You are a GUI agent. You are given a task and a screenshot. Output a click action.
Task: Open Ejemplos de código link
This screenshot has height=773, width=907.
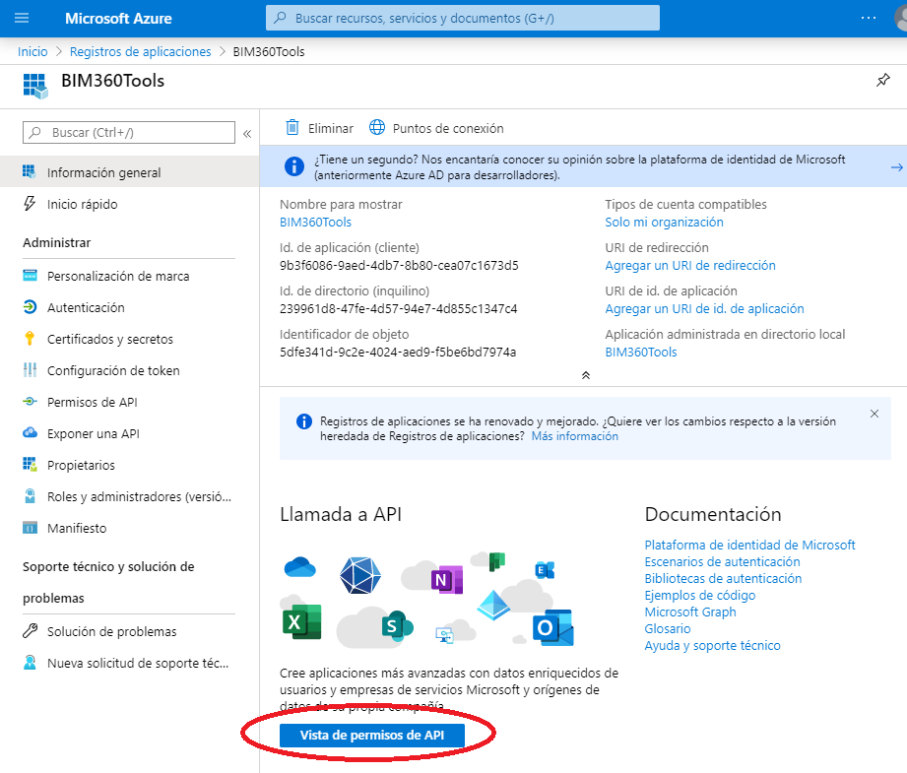700,595
